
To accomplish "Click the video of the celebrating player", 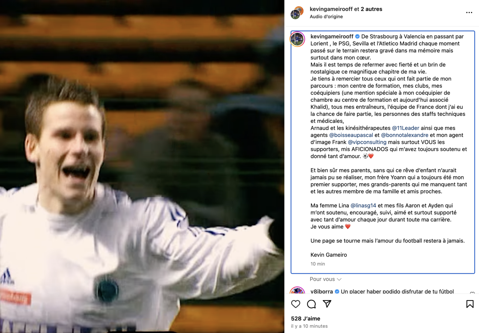I will pyautogui.click(x=142, y=166).
